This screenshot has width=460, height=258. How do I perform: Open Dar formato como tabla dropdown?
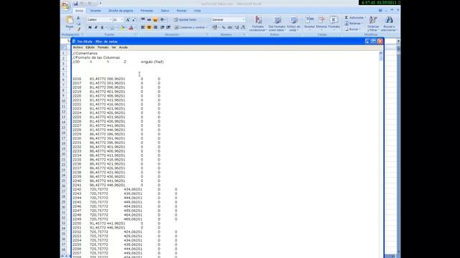coord(277,24)
